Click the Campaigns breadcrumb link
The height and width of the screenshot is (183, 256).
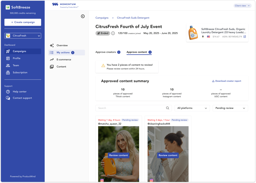tap(102, 18)
